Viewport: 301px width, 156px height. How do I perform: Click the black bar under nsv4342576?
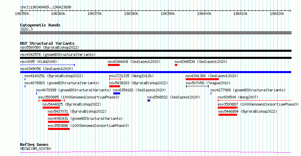(x=156, y=58)
